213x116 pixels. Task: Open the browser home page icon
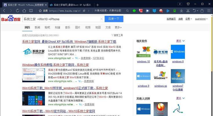(x=24, y=11)
